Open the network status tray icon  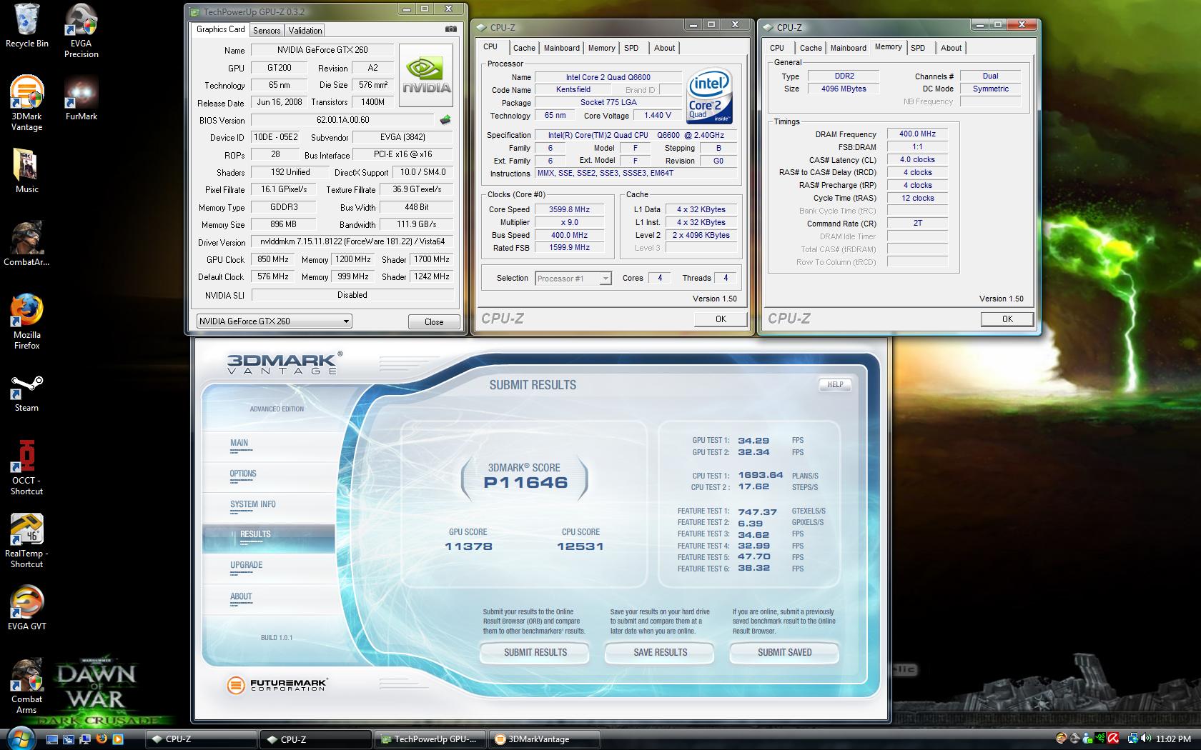[1133, 739]
